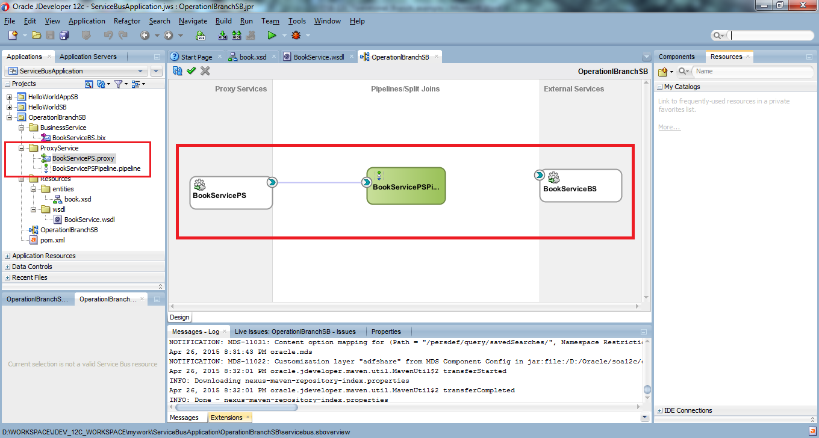The image size is (819, 438).
Task: Collapse the BusinessService folder
Action: tap(21, 128)
